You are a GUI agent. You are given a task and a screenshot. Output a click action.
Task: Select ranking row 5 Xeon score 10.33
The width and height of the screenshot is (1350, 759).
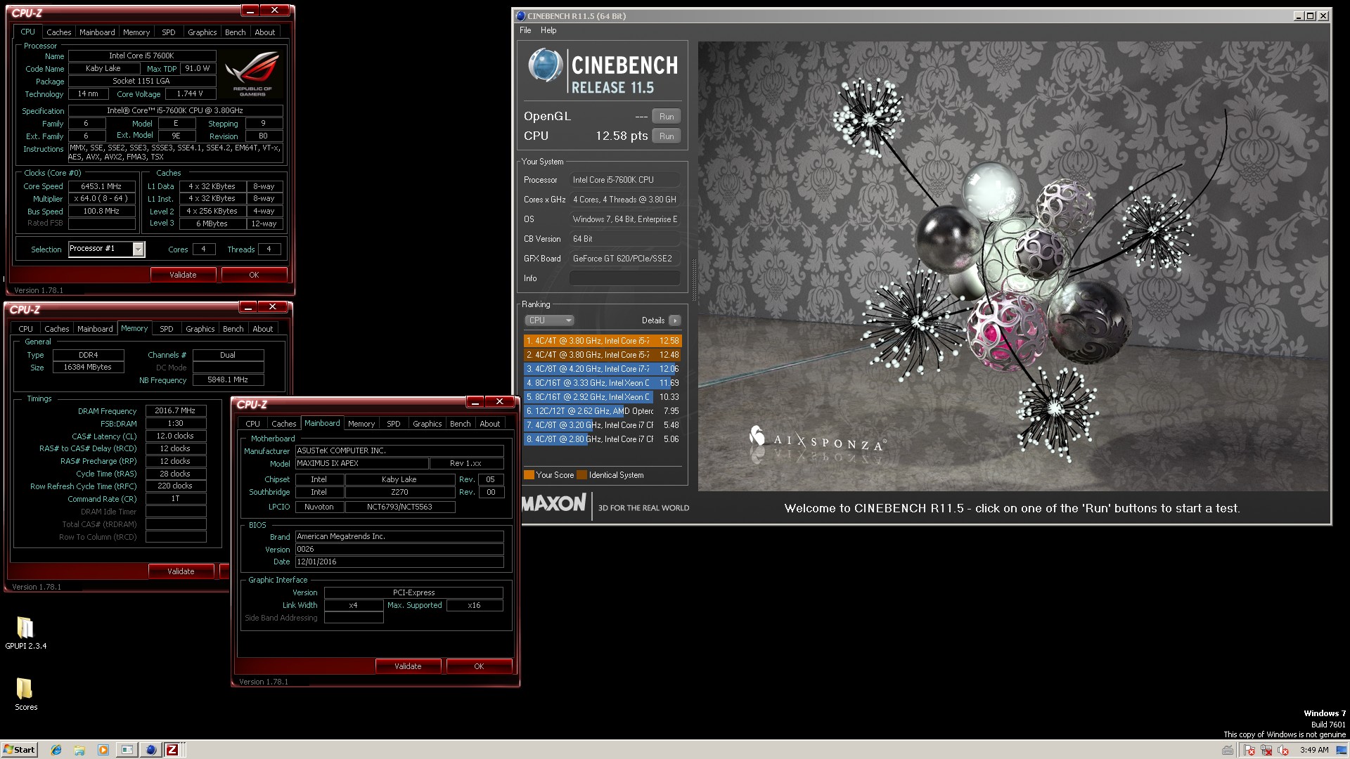point(602,397)
